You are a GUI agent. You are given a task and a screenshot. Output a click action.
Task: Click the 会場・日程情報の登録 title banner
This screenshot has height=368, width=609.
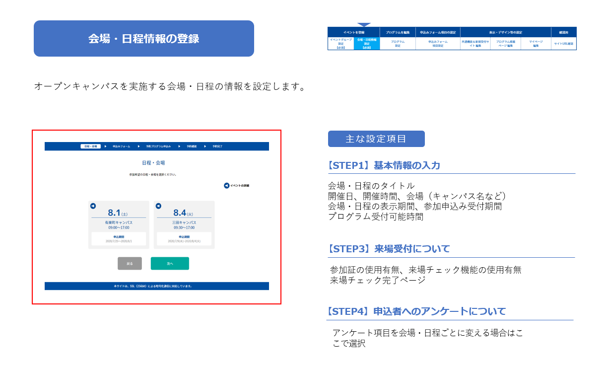pos(144,38)
